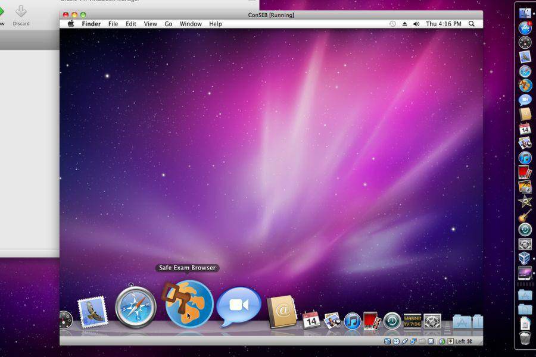536x357 pixels.
Task: Open Safe Exam Browser in the ConSEB guest dock
Action: (x=188, y=303)
